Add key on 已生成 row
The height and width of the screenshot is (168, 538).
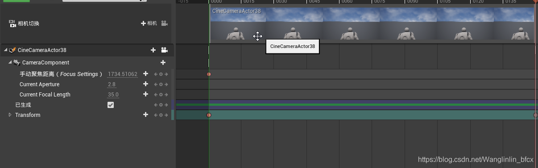pyautogui.click(x=161, y=105)
